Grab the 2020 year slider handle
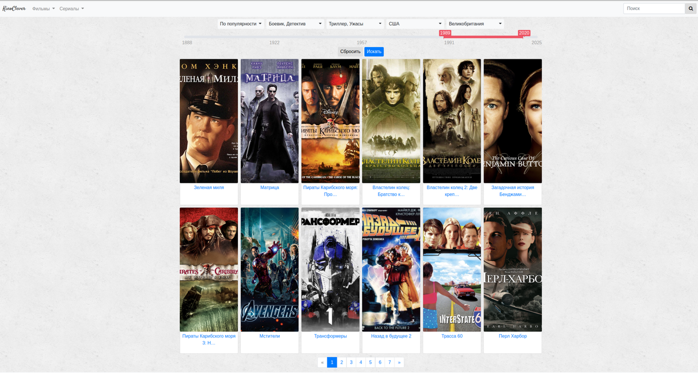 tap(524, 33)
